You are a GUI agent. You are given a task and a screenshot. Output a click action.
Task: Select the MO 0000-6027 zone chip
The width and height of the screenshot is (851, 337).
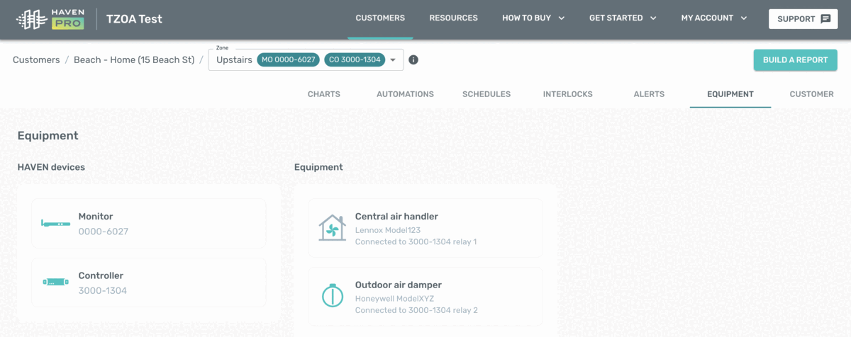click(289, 60)
